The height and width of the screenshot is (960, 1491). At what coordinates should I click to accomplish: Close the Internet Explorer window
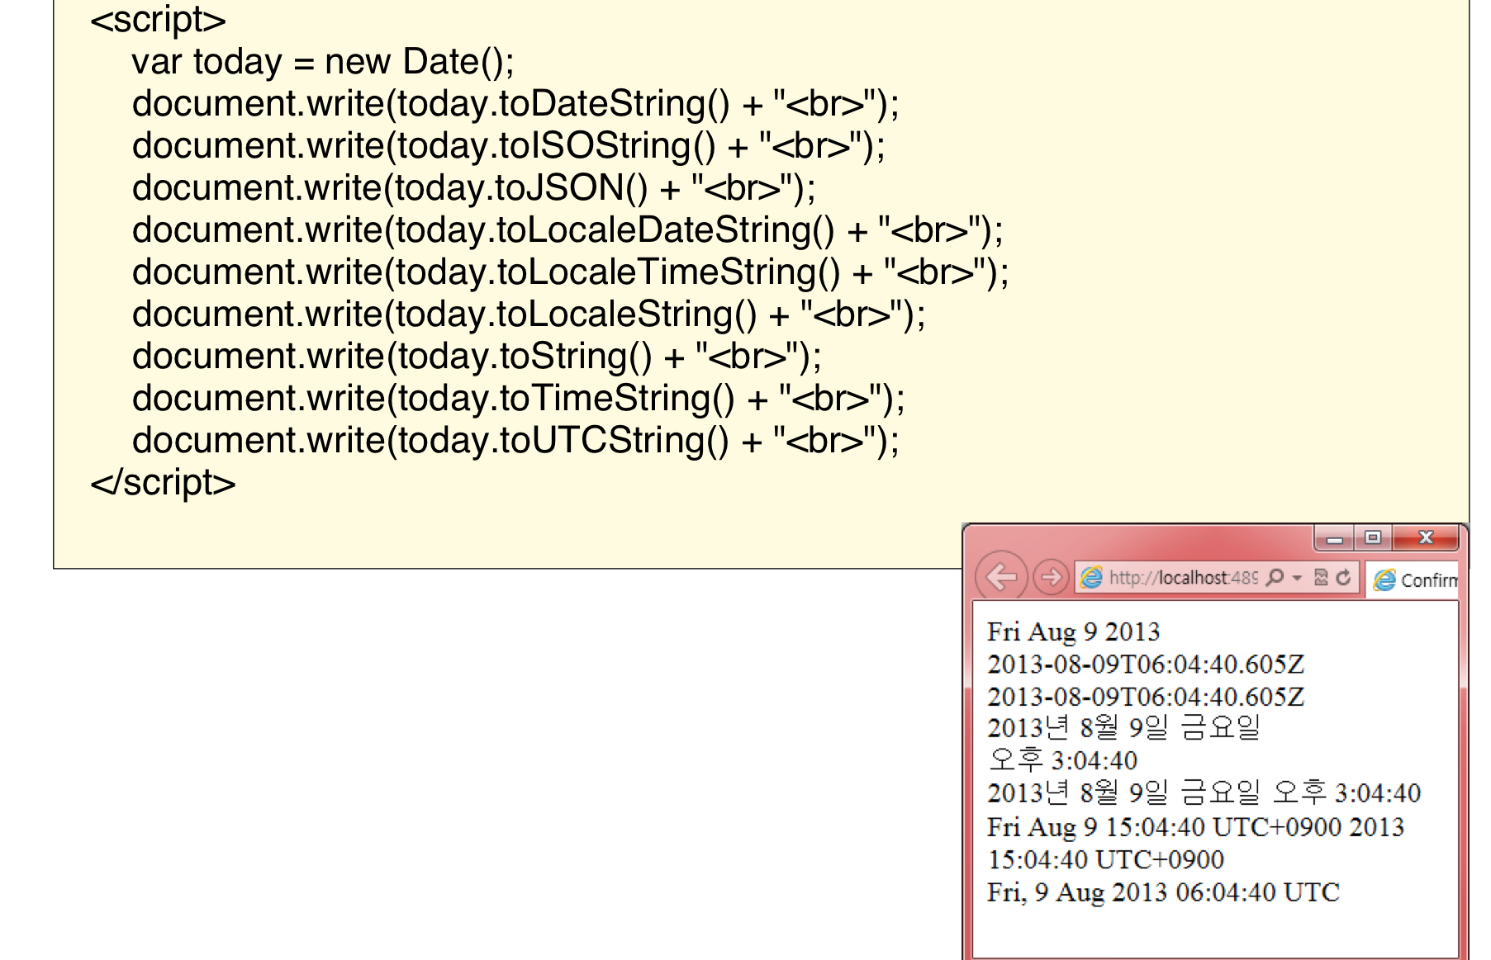coord(1426,538)
